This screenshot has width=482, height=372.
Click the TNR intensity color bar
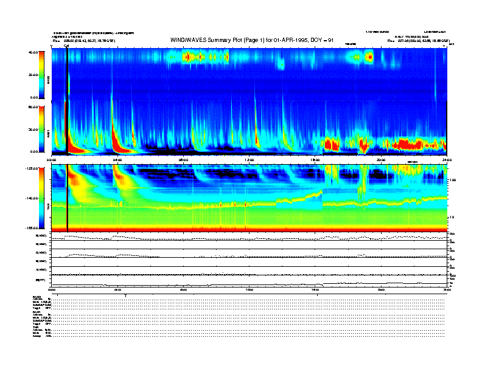[x=41, y=198]
